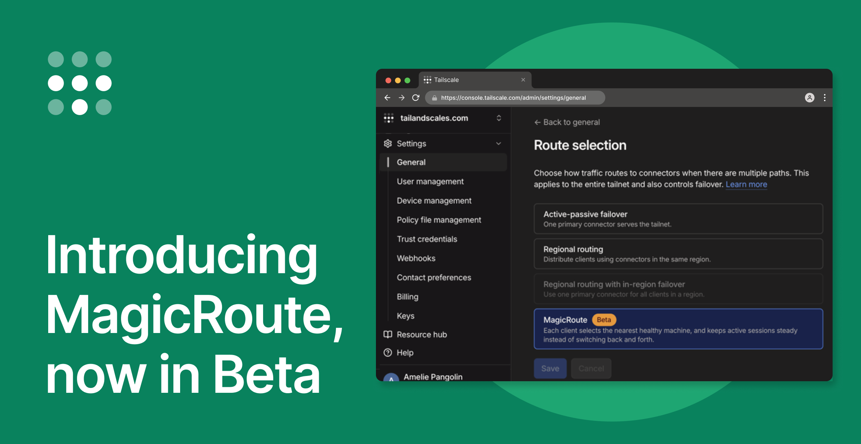The width and height of the screenshot is (861, 444).
Task: Collapse the Settings section chevron
Action: click(499, 144)
